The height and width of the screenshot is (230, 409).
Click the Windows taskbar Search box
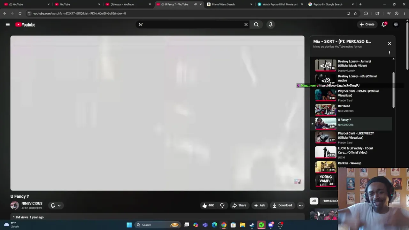[x=158, y=225]
